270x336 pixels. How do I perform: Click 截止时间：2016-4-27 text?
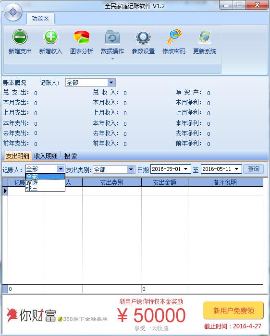point(233,326)
